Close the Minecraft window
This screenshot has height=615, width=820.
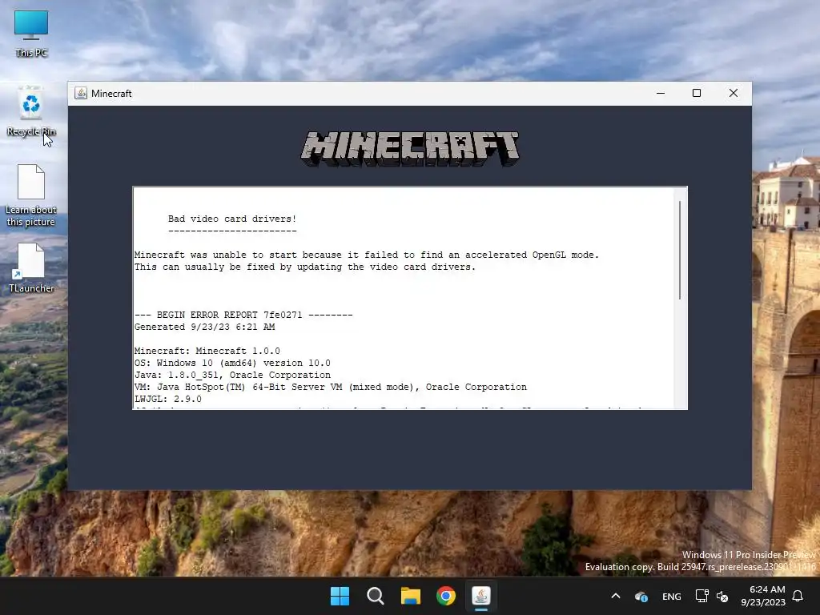[x=734, y=93]
